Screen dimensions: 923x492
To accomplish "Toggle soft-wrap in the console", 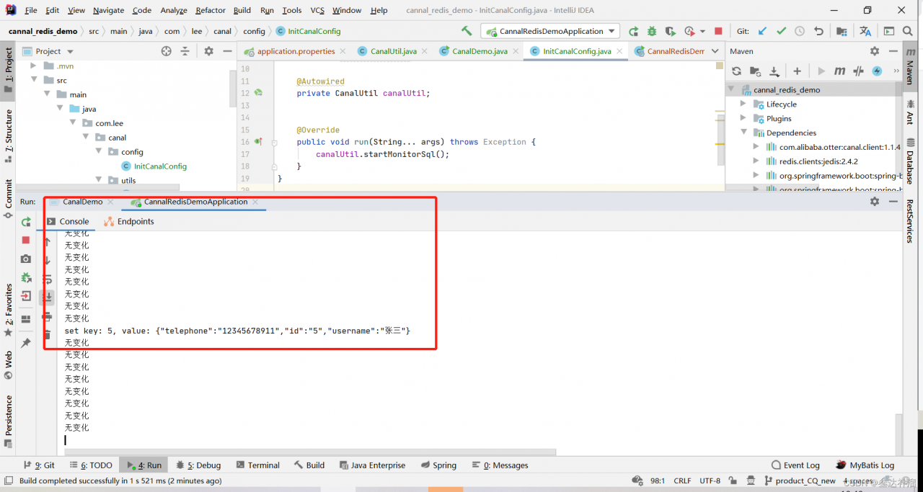I will pyautogui.click(x=47, y=279).
